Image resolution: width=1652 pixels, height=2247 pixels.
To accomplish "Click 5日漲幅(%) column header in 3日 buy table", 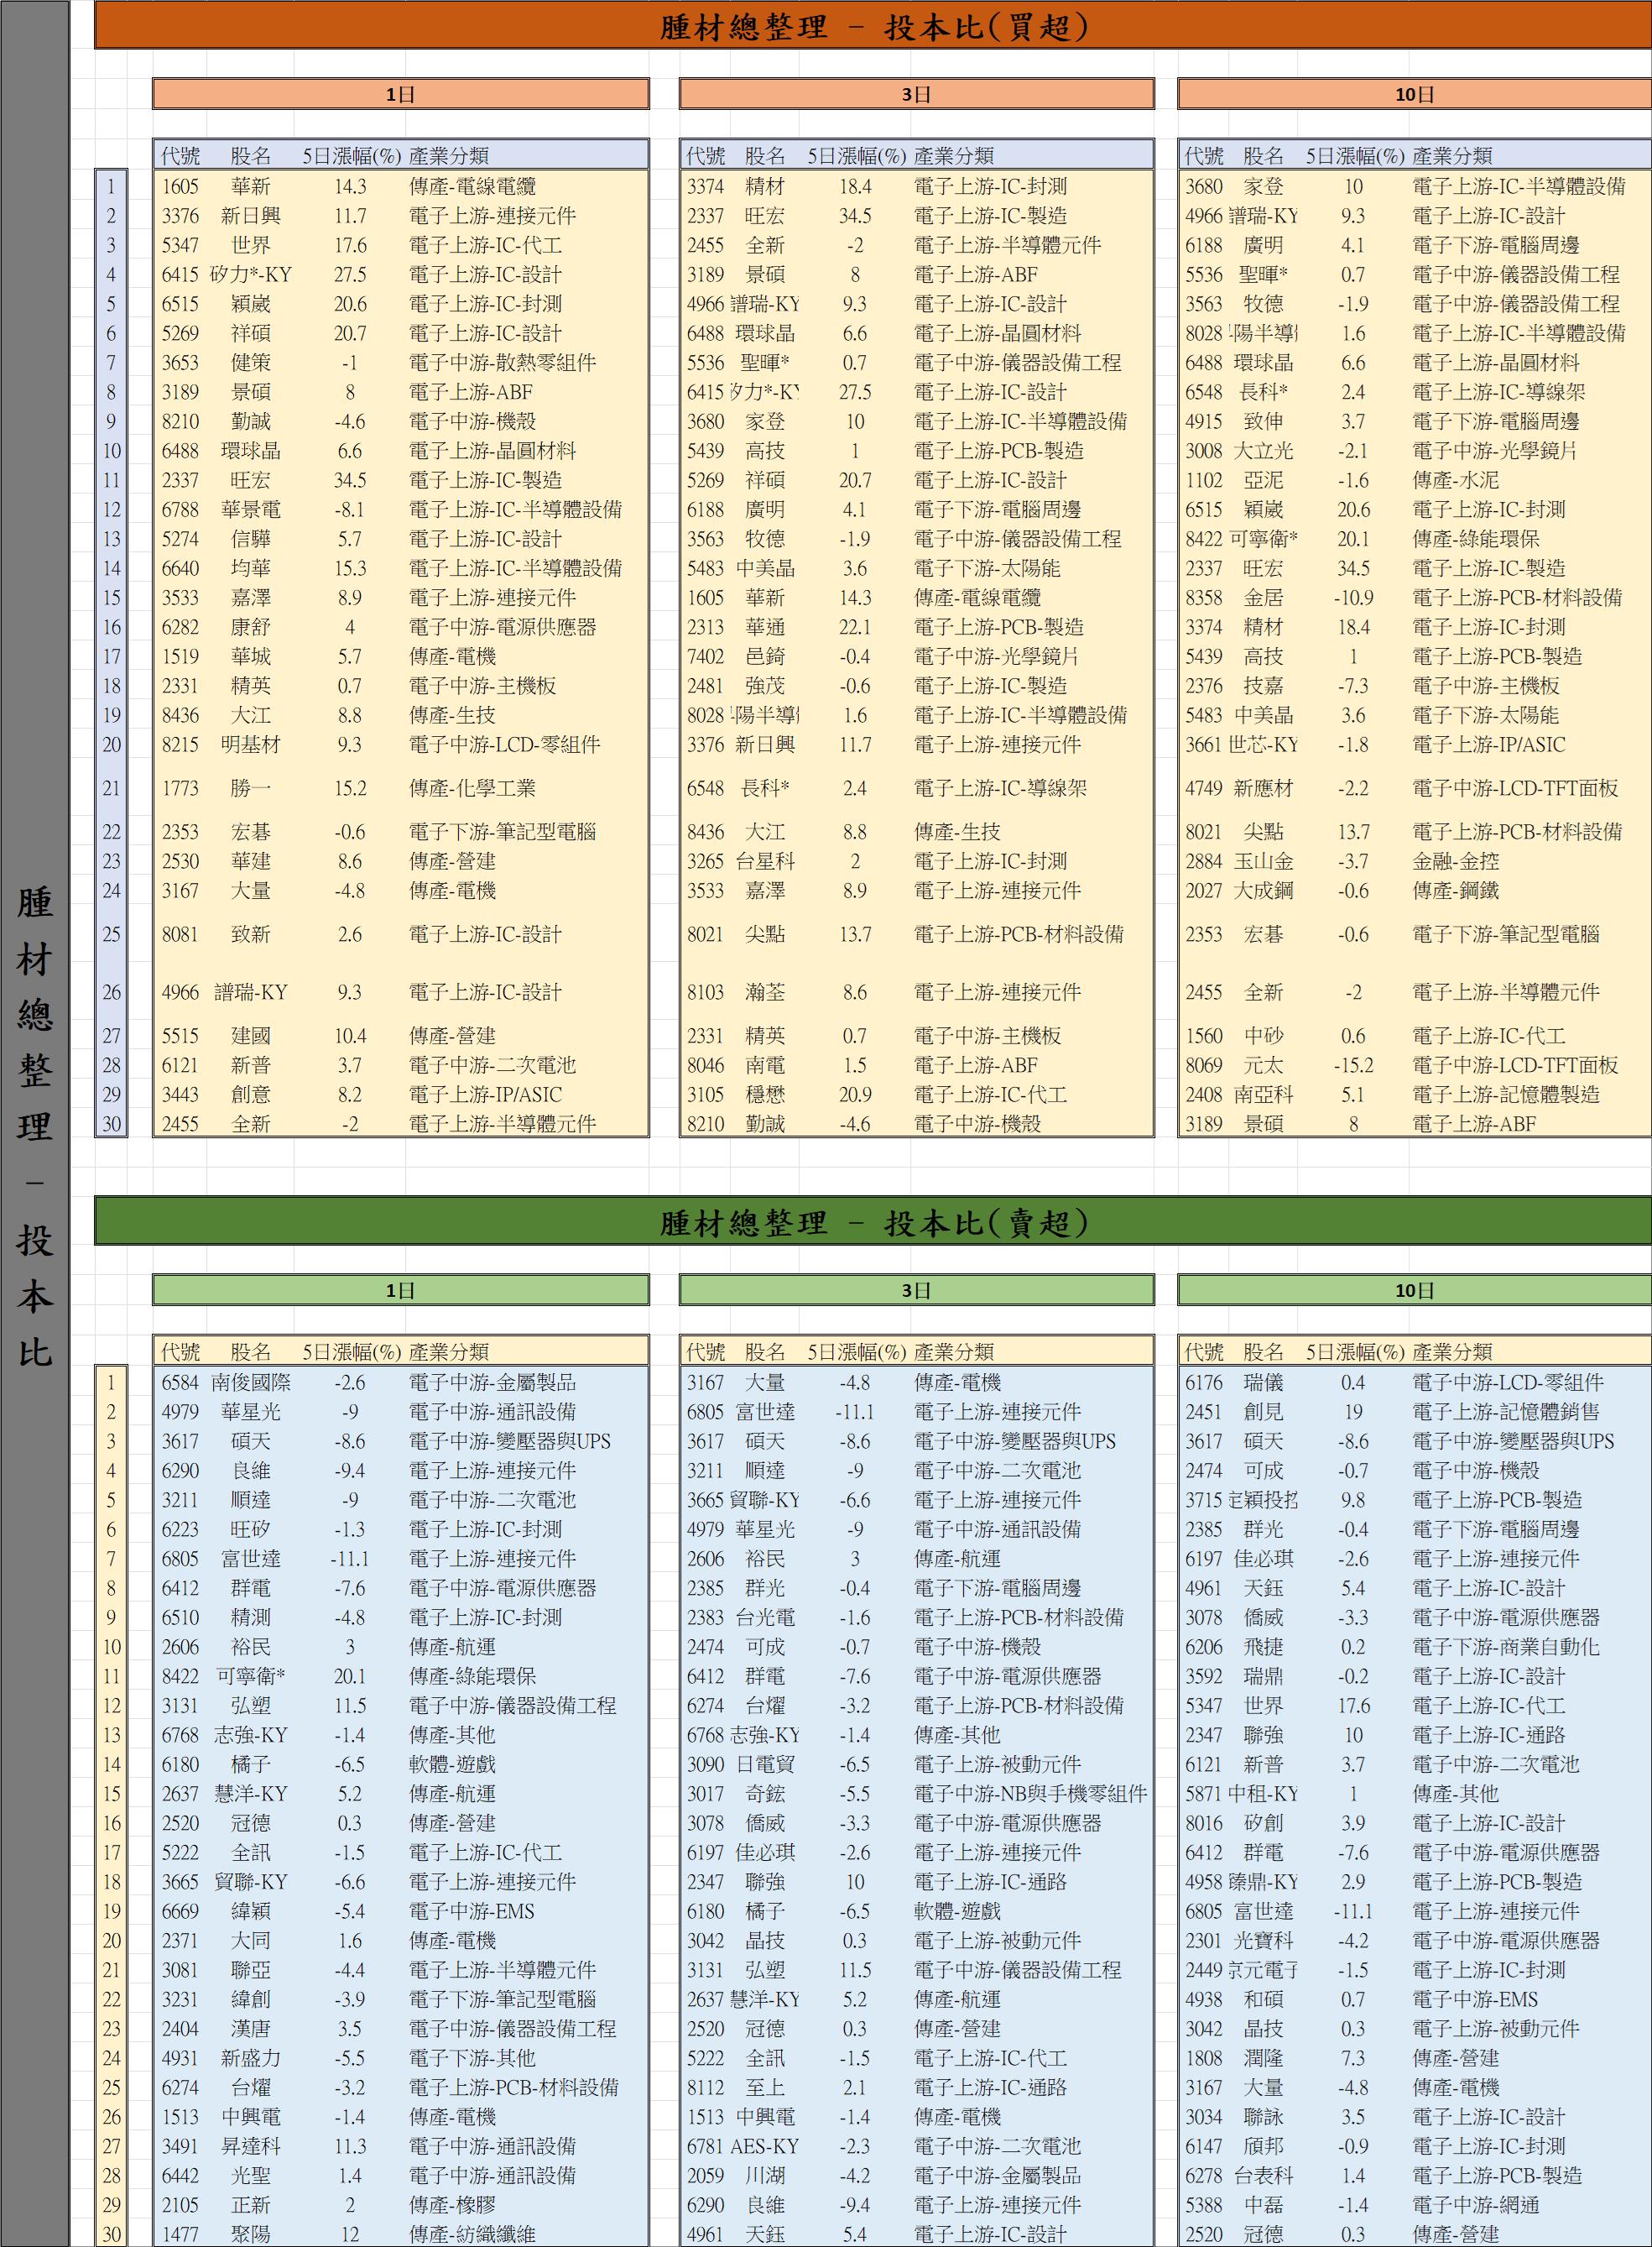I will 857,155.
